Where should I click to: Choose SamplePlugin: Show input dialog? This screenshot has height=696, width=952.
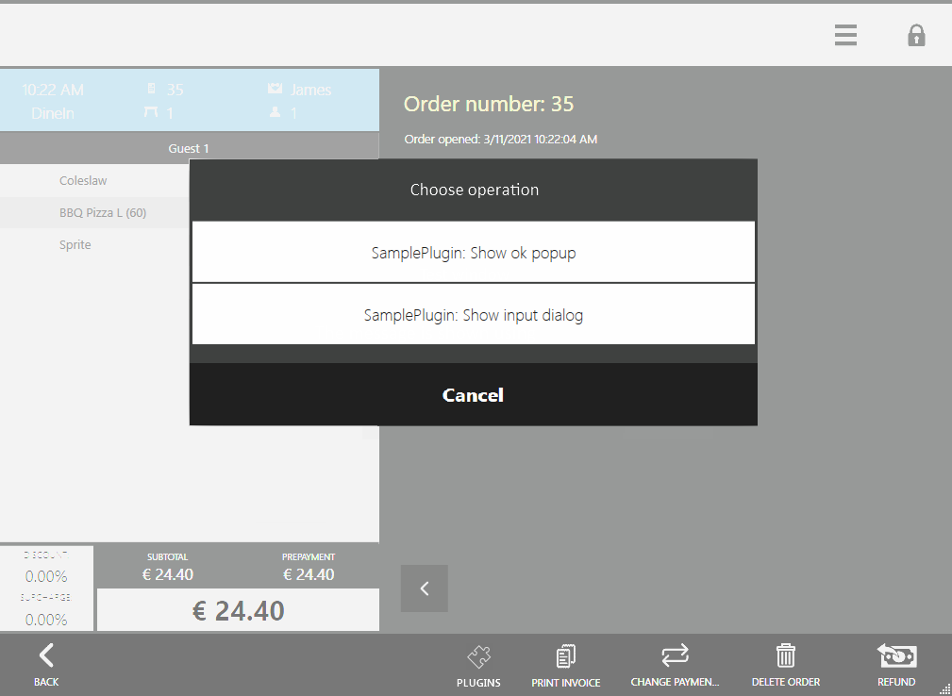pyautogui.click(x=474, y=315)
